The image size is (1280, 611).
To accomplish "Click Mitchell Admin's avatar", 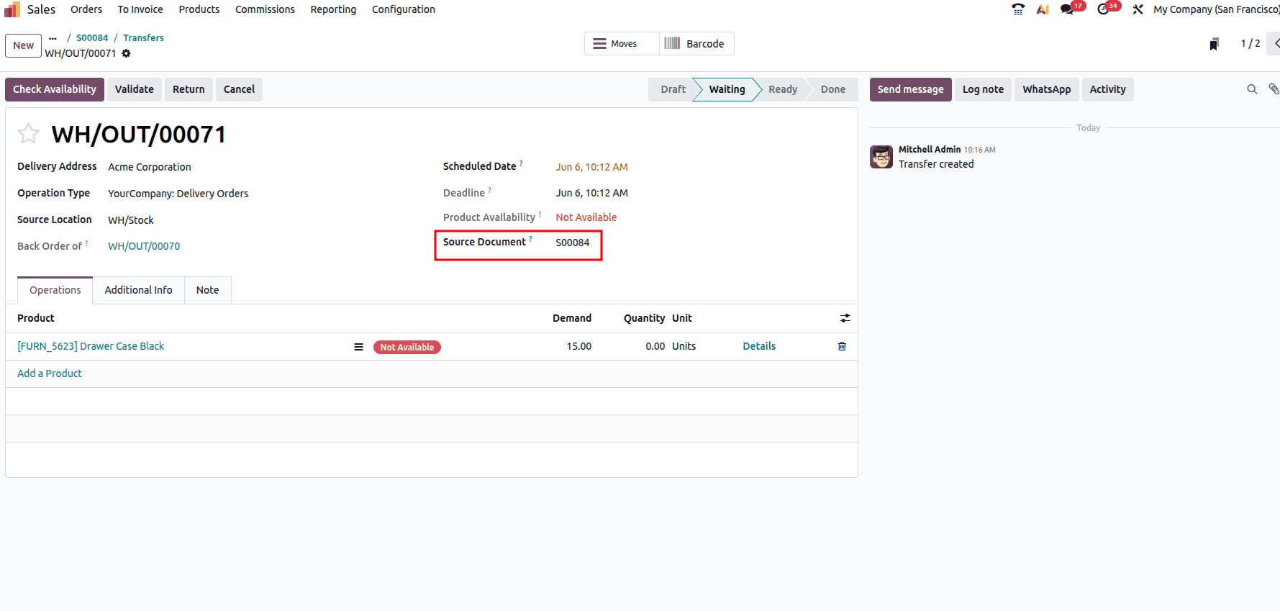I will (881, 157).
